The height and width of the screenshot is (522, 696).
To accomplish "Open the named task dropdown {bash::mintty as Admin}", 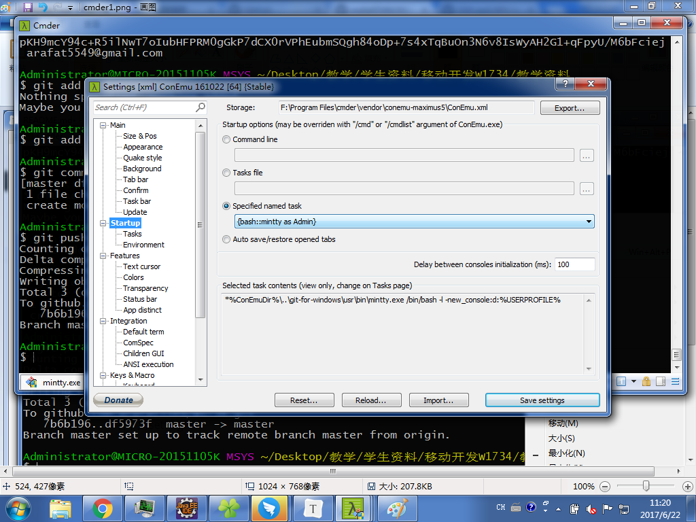I will coord(414,222).
